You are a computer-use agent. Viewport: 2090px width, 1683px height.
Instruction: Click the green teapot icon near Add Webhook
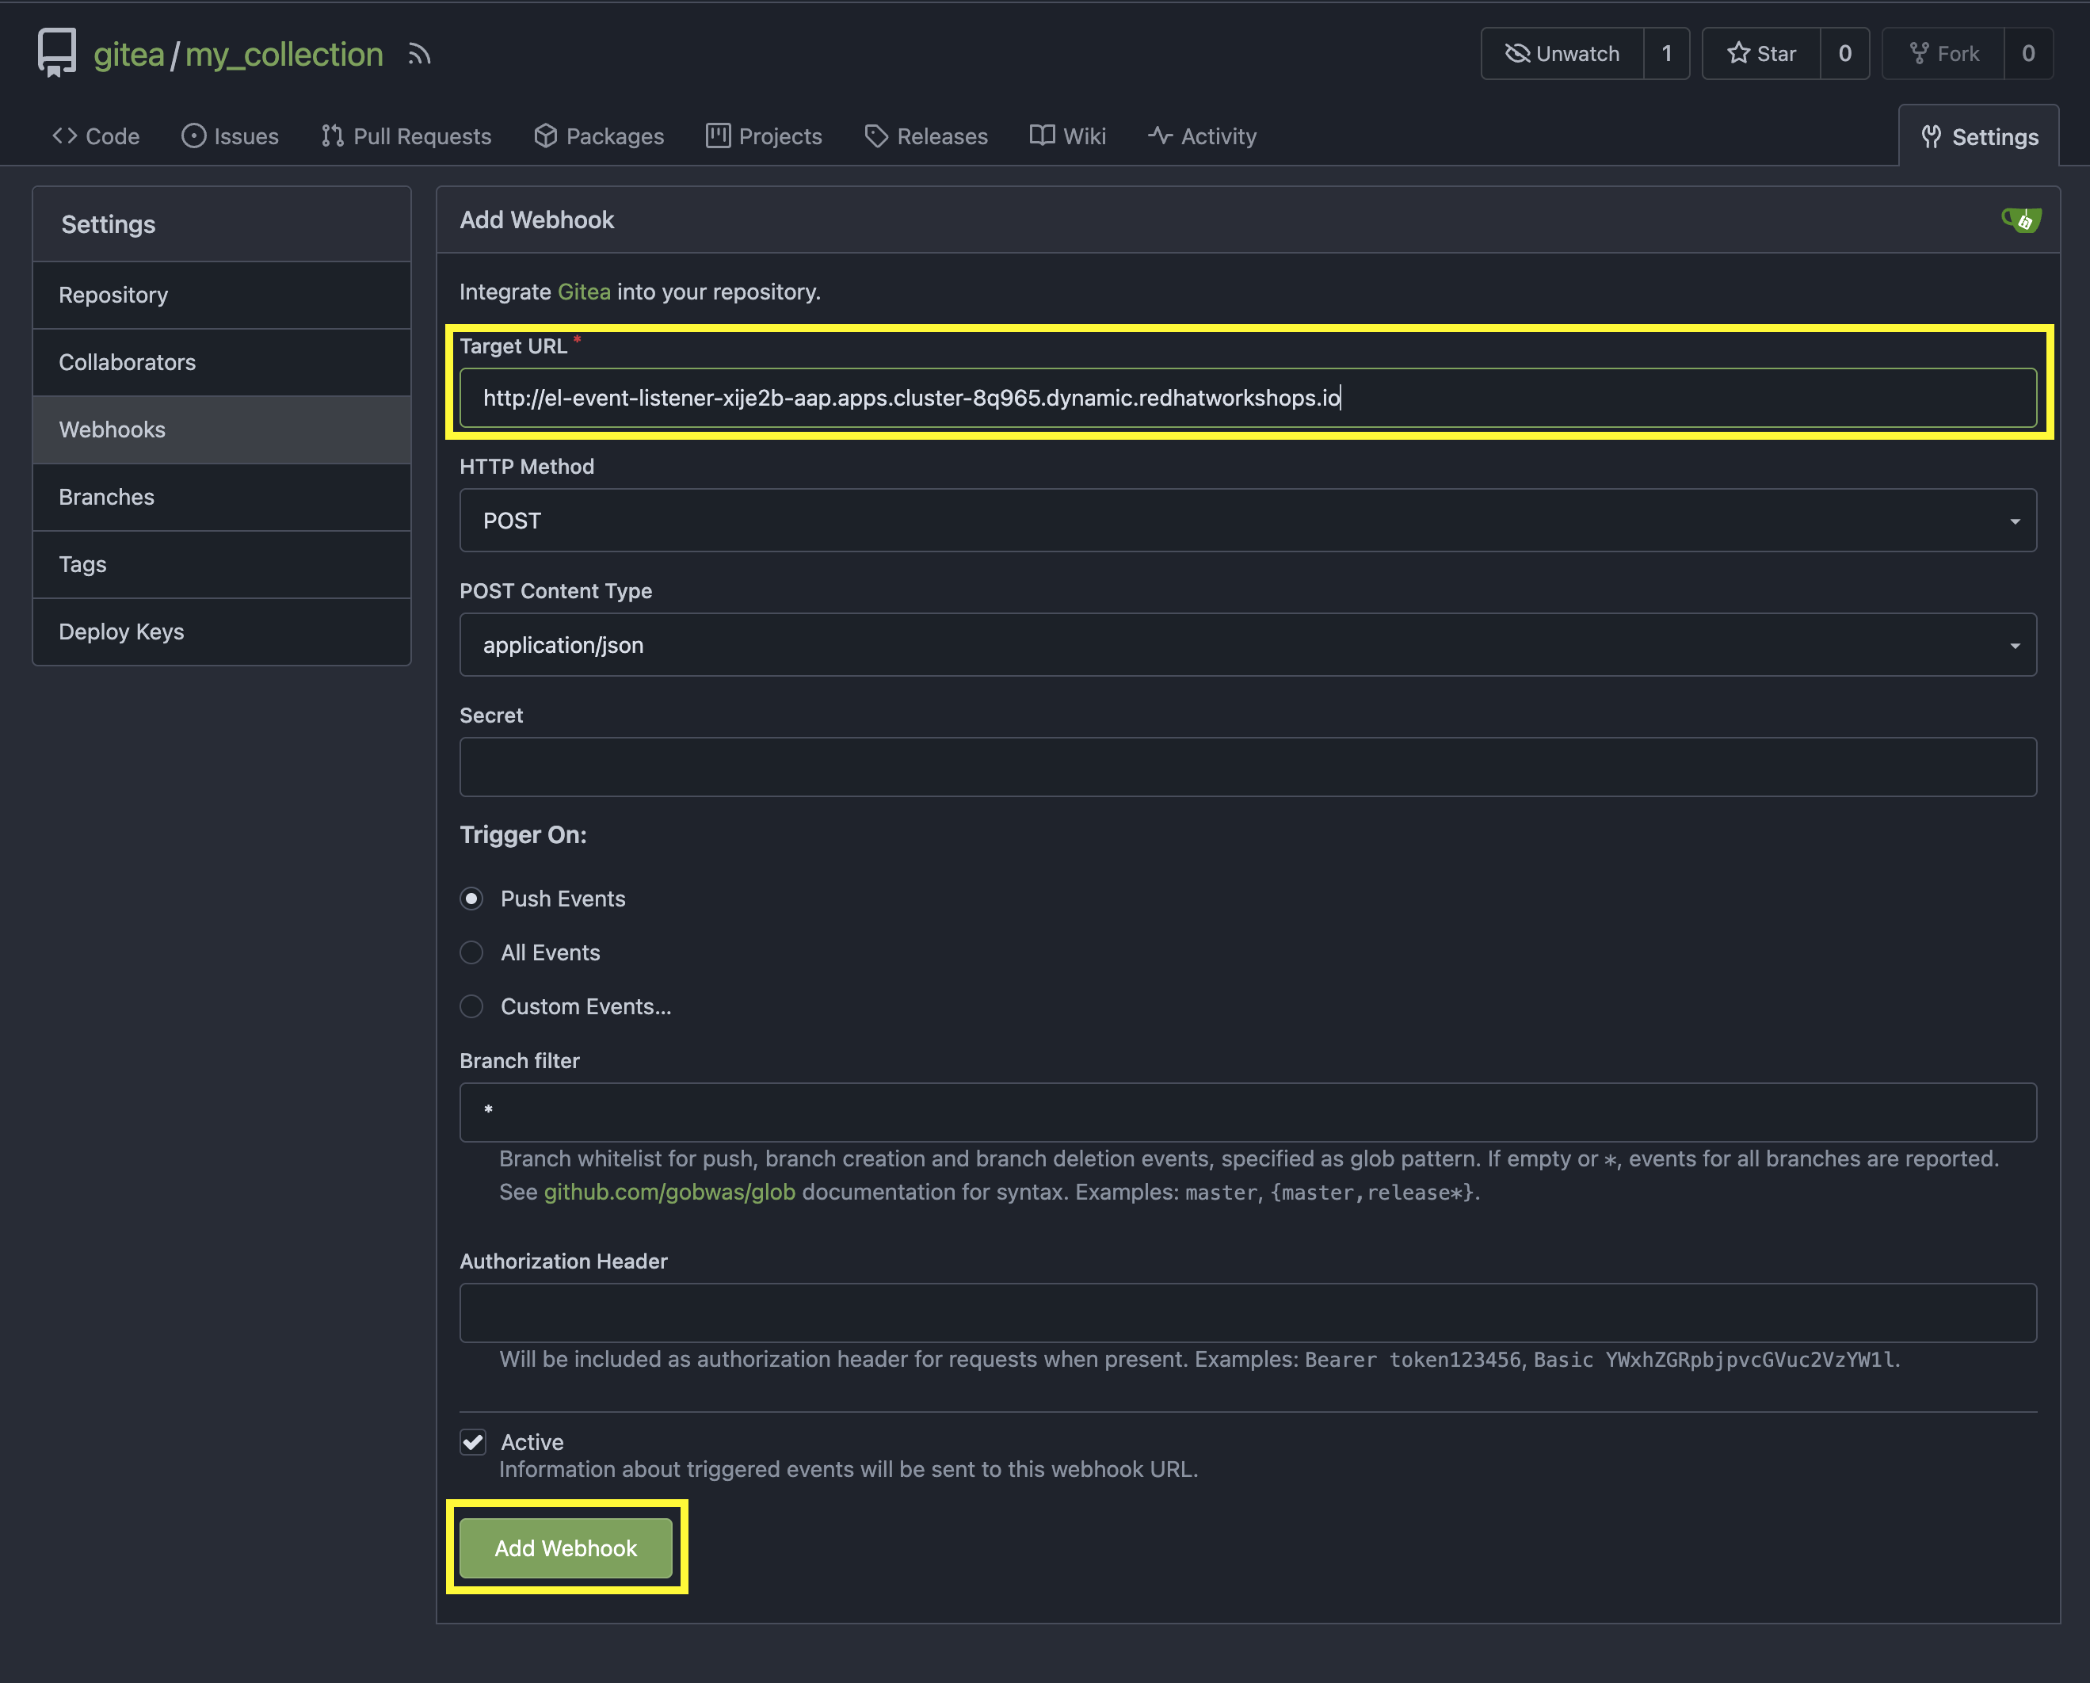[2022, 220]
